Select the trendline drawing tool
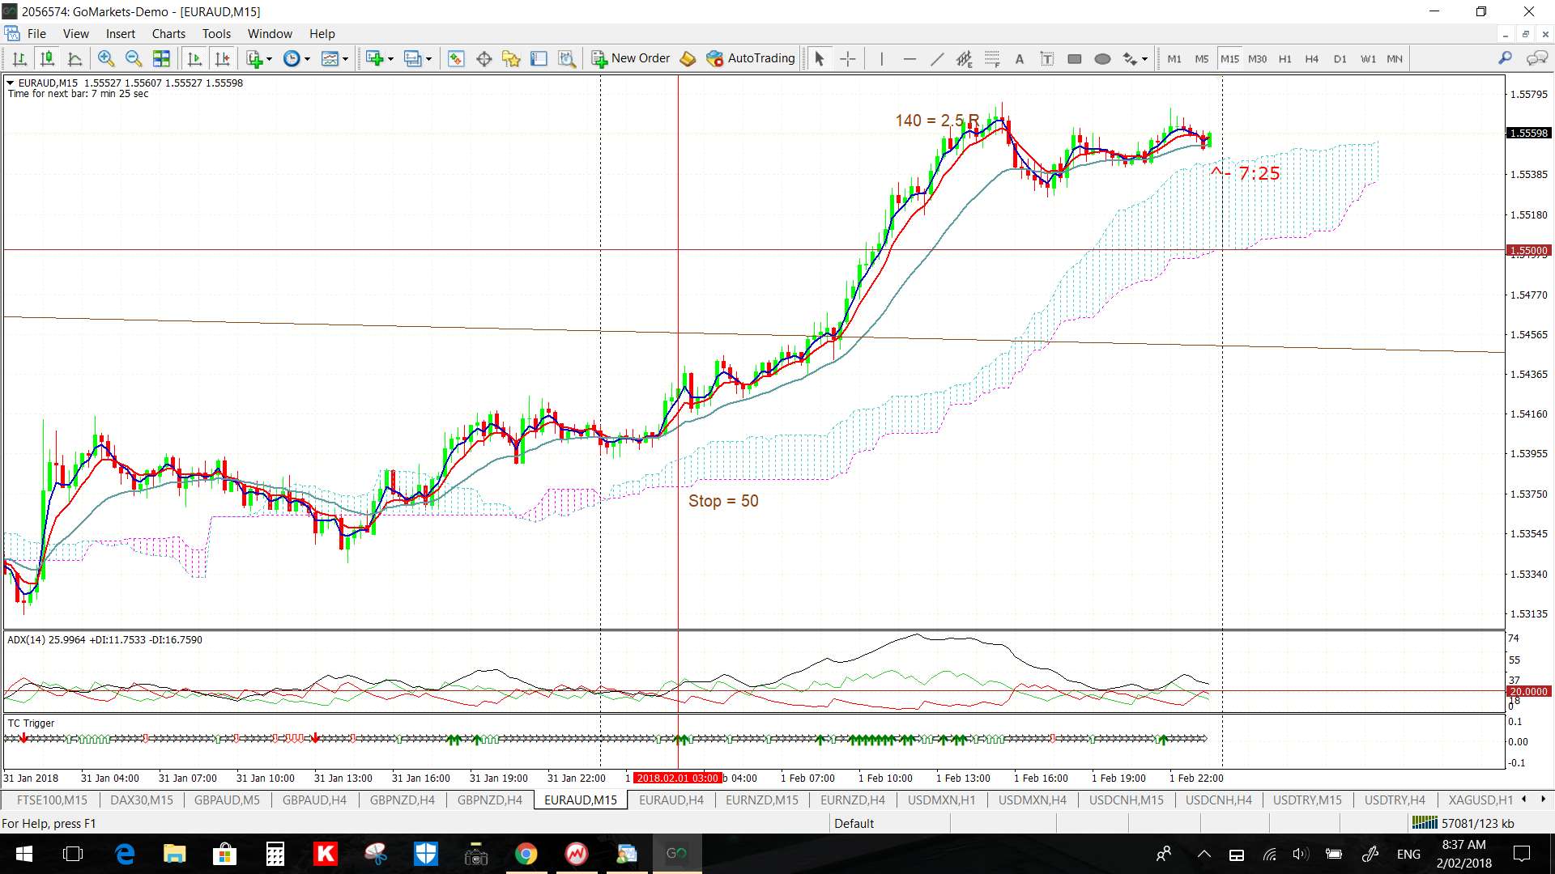This screenshot has height=874, width=1555. click(937, 58)
